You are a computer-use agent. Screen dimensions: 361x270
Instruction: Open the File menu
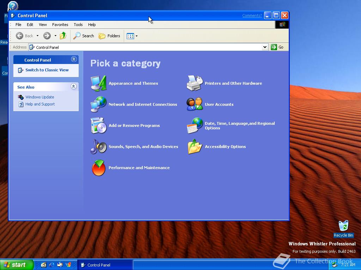pyautogui.click(x=18, y=25)
